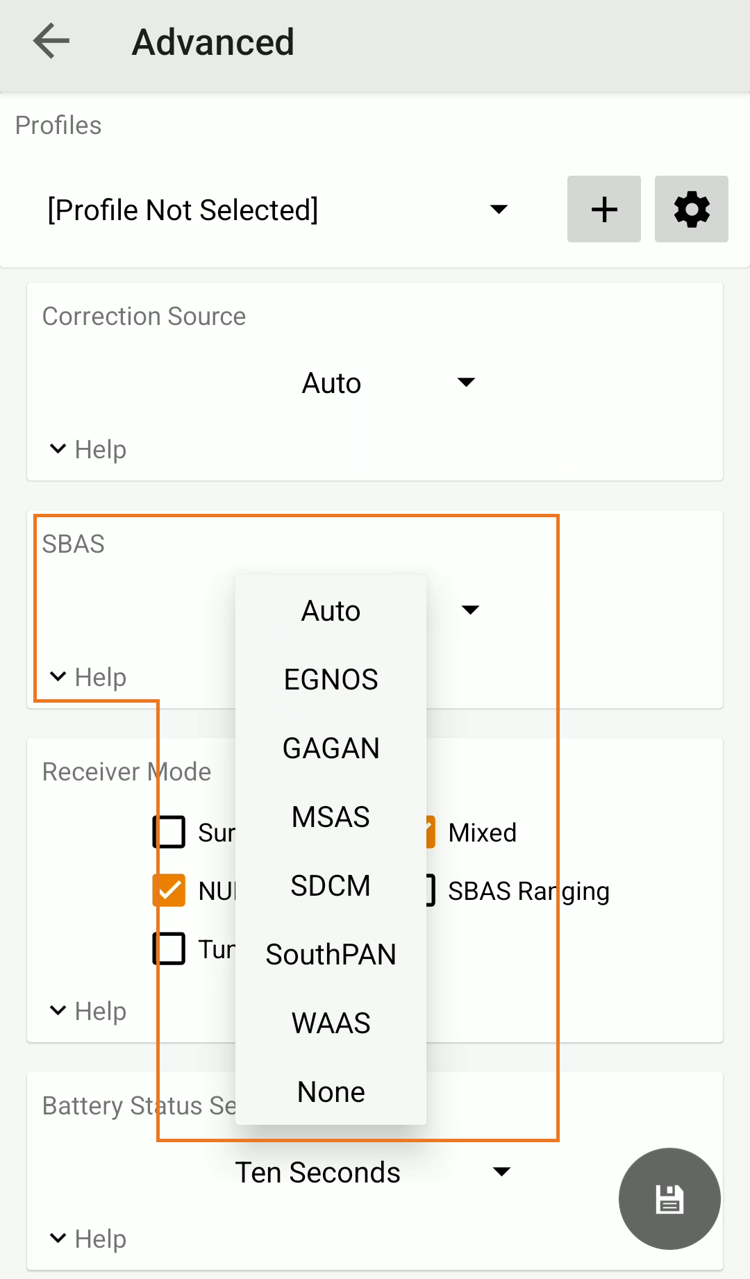
Task: Tap the floating save disk icon
Action: (669, 1198)
